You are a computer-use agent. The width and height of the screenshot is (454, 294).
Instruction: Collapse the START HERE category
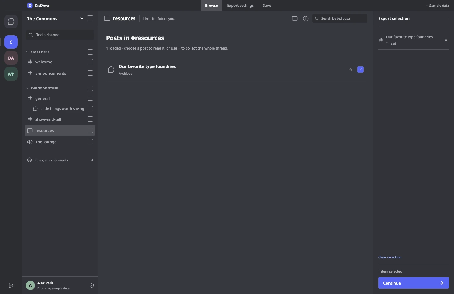[27, 52]
